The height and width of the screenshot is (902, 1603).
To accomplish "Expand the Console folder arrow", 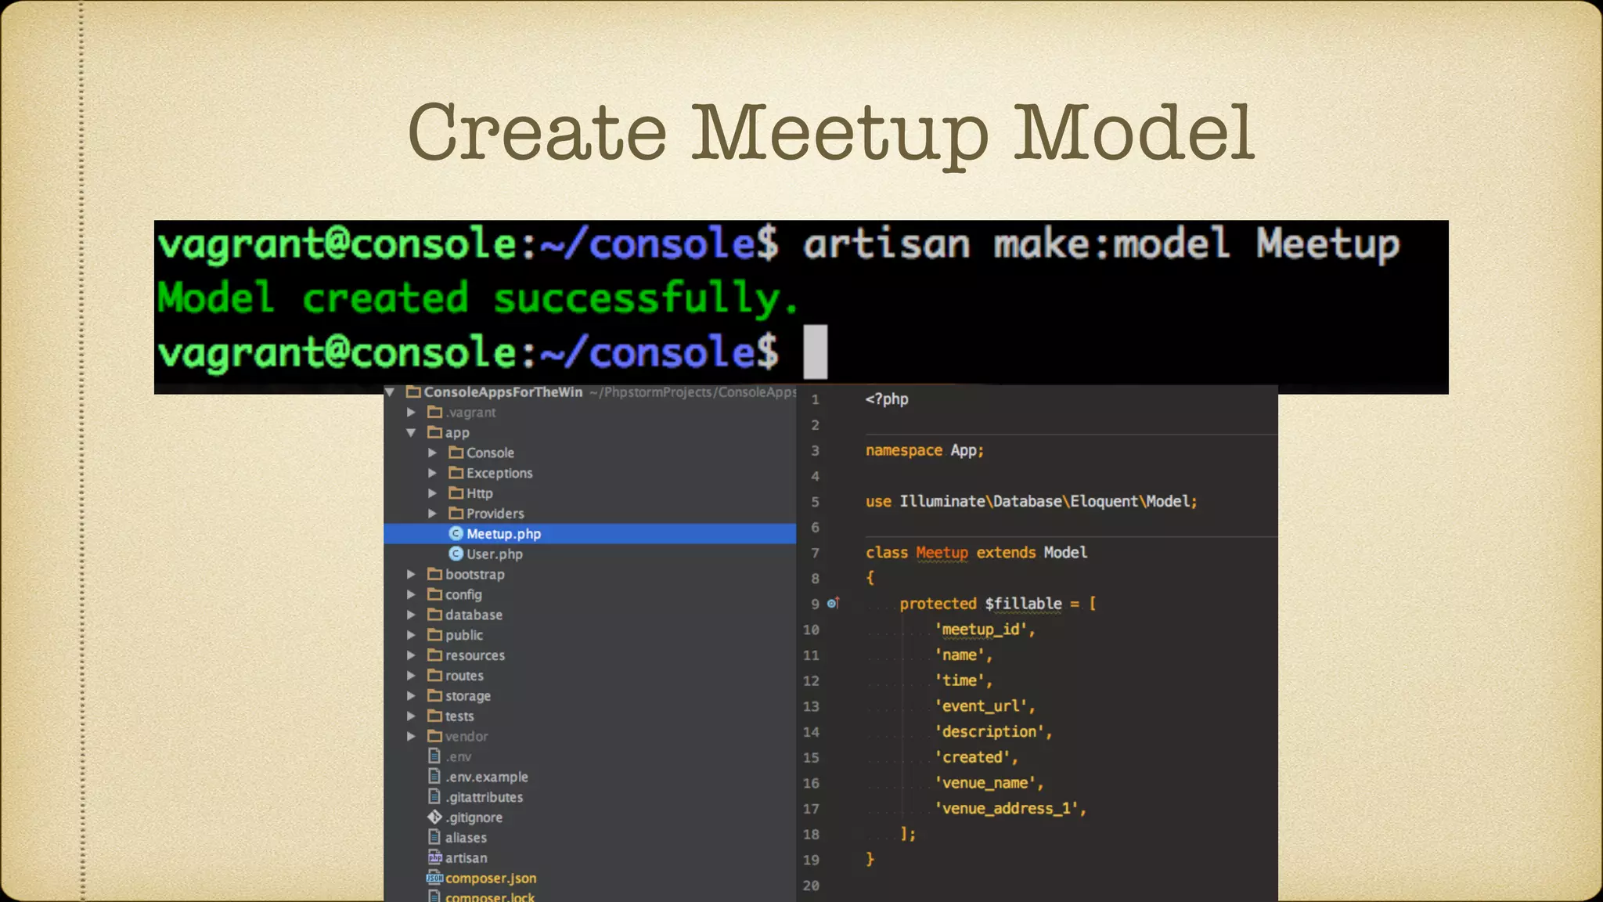I will [432, 453].
